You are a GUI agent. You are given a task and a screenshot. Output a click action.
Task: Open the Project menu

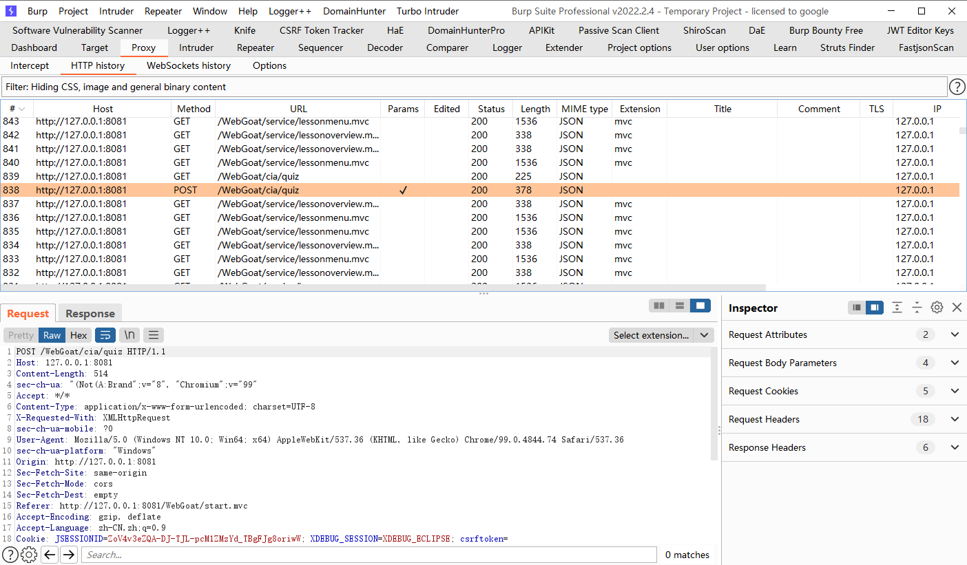point(73,11)
